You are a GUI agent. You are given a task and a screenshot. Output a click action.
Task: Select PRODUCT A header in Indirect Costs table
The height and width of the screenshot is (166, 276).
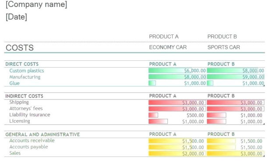[163, 96]
